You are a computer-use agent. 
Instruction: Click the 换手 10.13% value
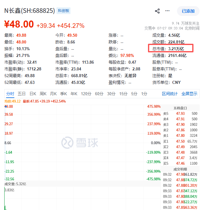23,49
